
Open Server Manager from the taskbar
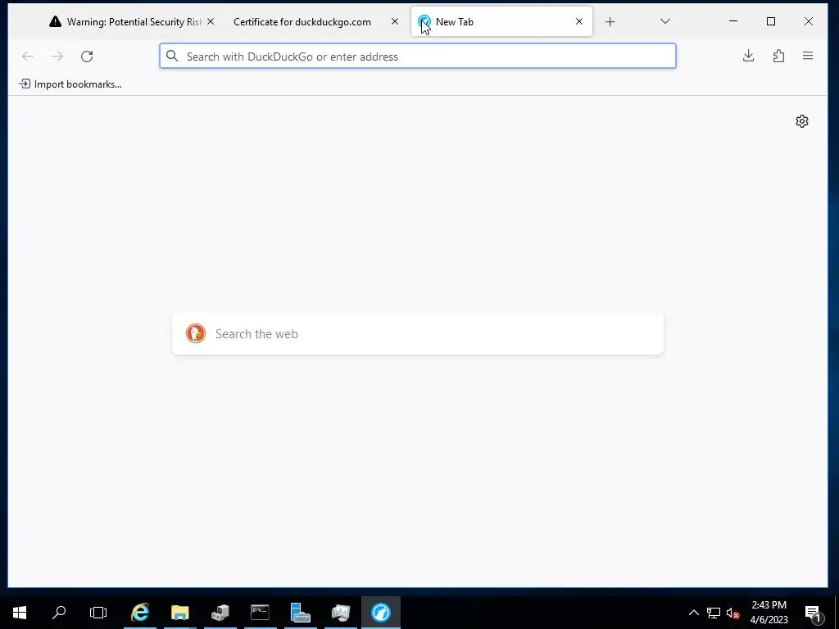pyautogui.click(x=300, y=612)
